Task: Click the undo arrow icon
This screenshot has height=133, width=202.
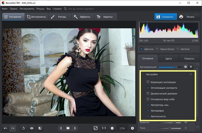Action: [6, 128]
